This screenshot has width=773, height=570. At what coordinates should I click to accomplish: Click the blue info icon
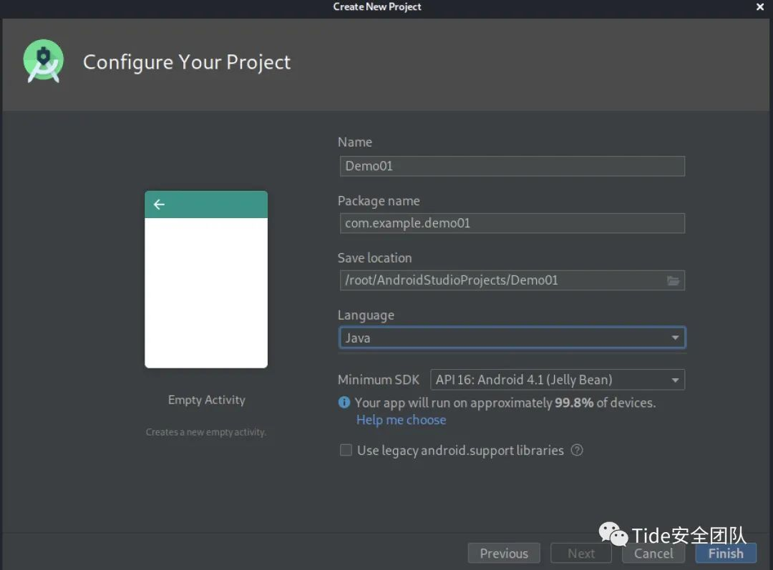pos(344,403)
